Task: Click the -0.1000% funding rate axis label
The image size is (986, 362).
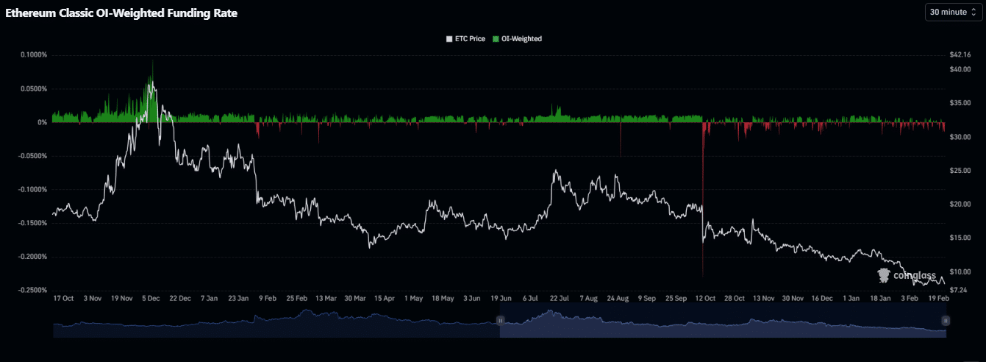Action: click(x=33, y=190)
